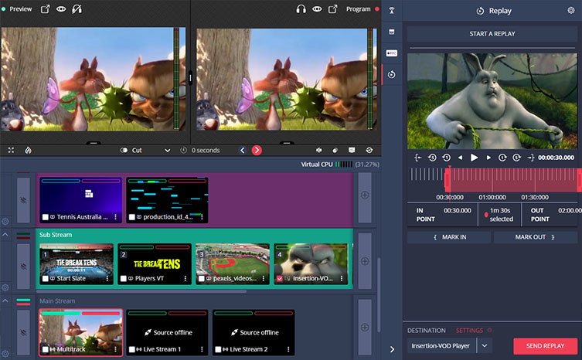This screenshot has height=360, width=582.
Task: Toggle Preview headphone mute icon
Action: click(x=77, y=9)
